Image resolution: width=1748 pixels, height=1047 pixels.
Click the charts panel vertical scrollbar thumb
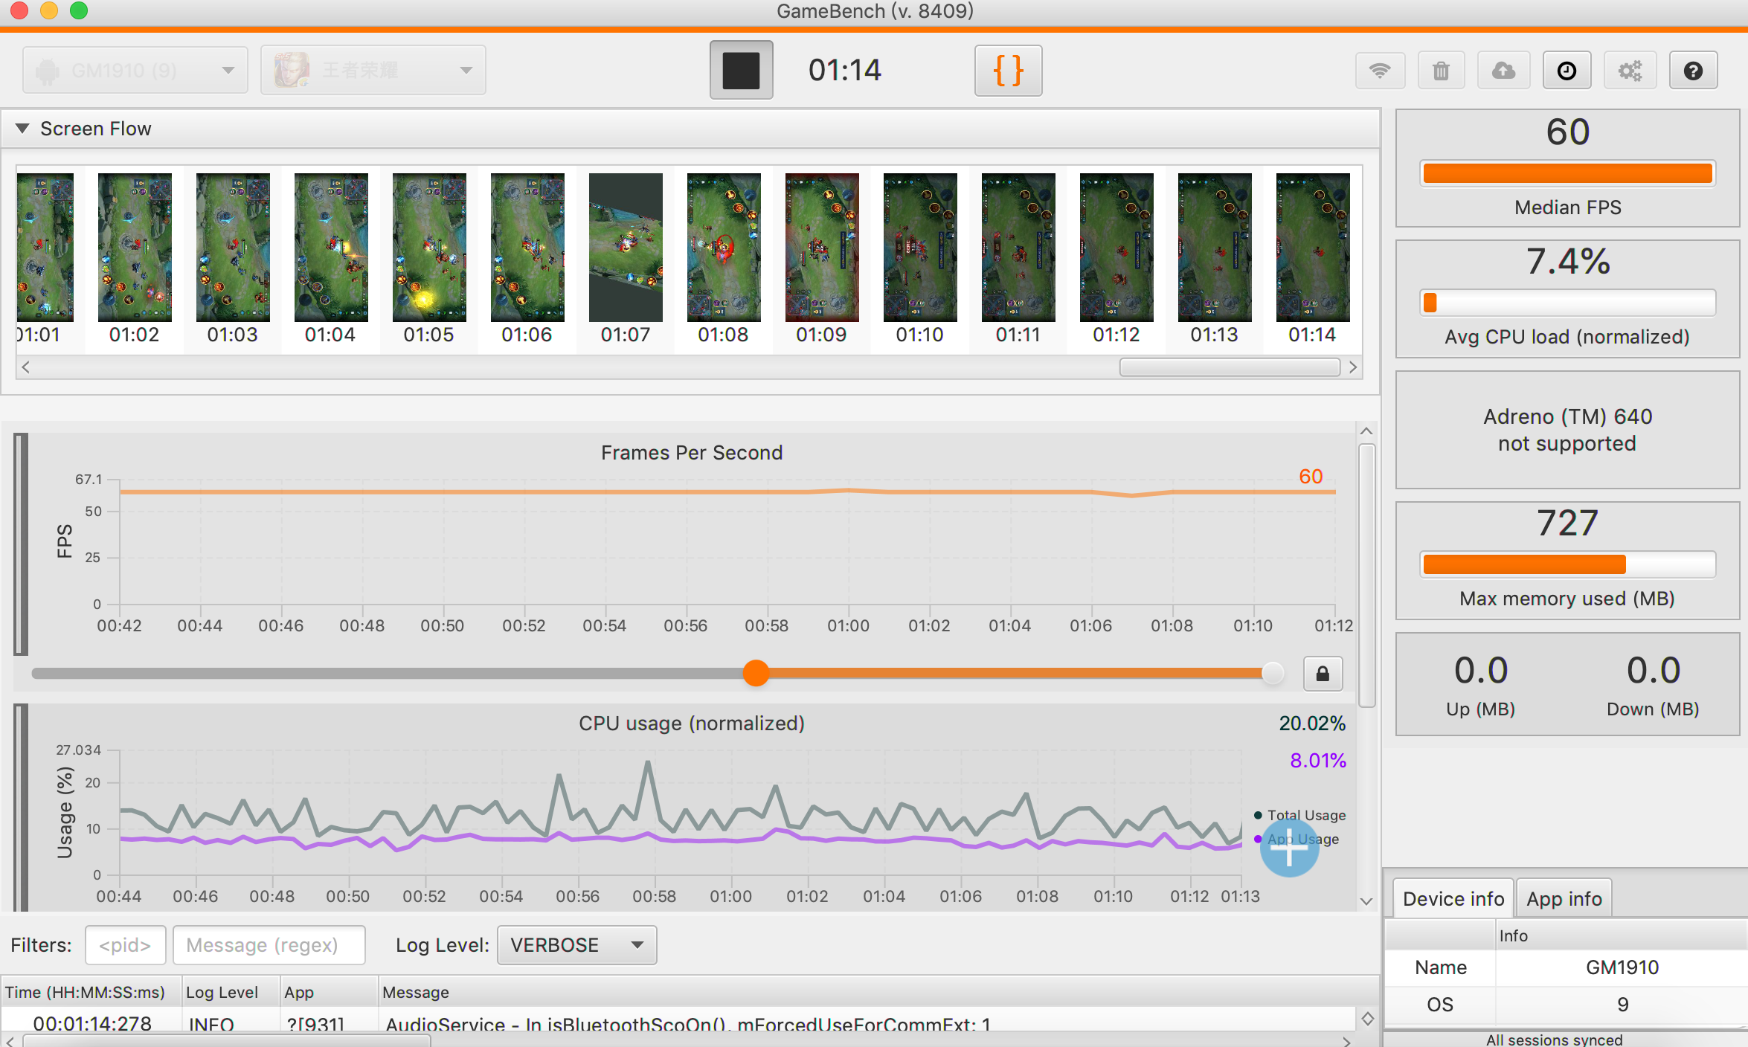click(1366, 576)
